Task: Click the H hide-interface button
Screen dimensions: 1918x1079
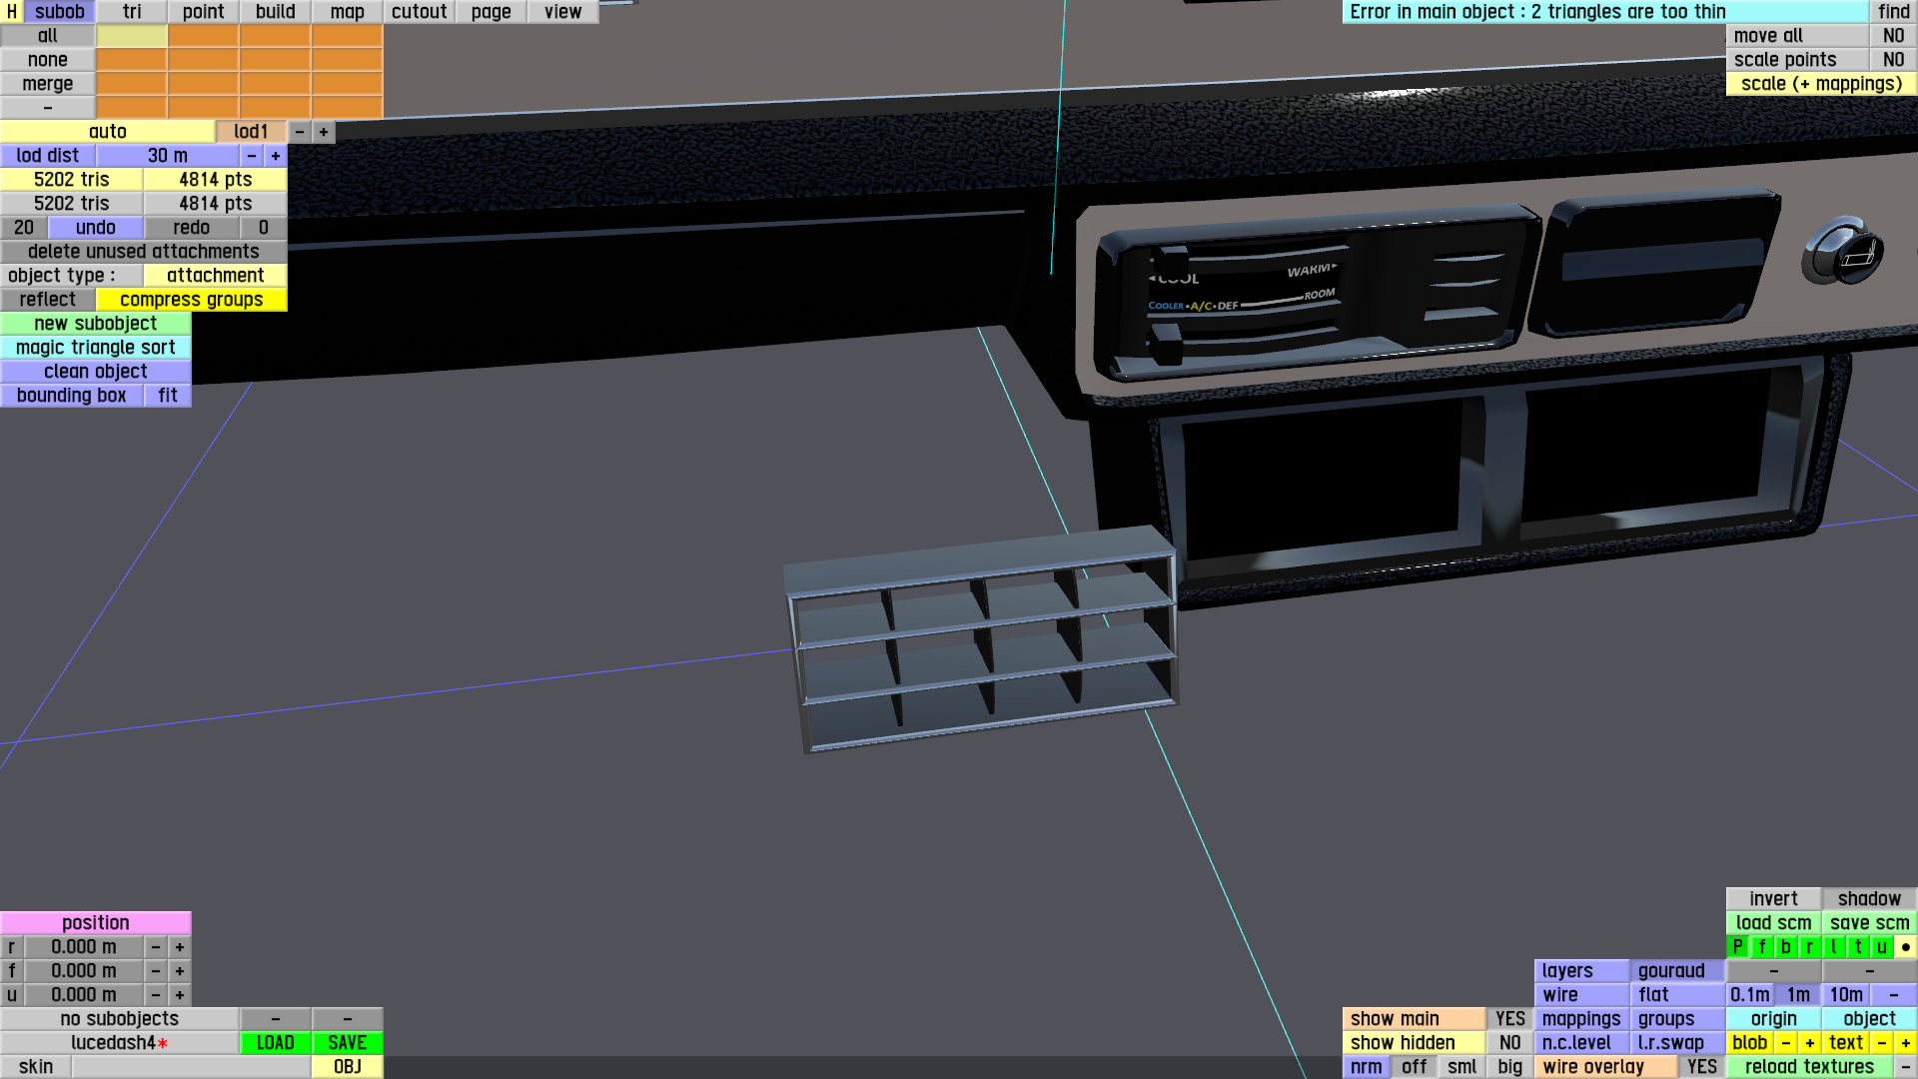Action: coord(11,12)
